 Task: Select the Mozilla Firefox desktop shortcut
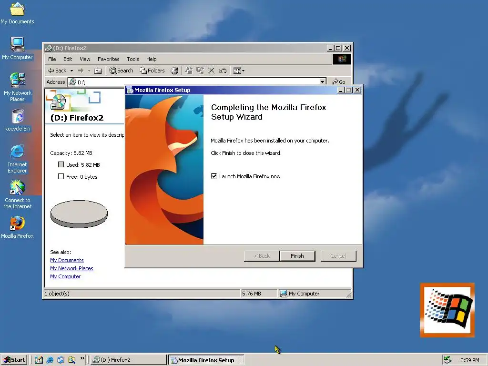pyautogui.click(x=17, y=227)
